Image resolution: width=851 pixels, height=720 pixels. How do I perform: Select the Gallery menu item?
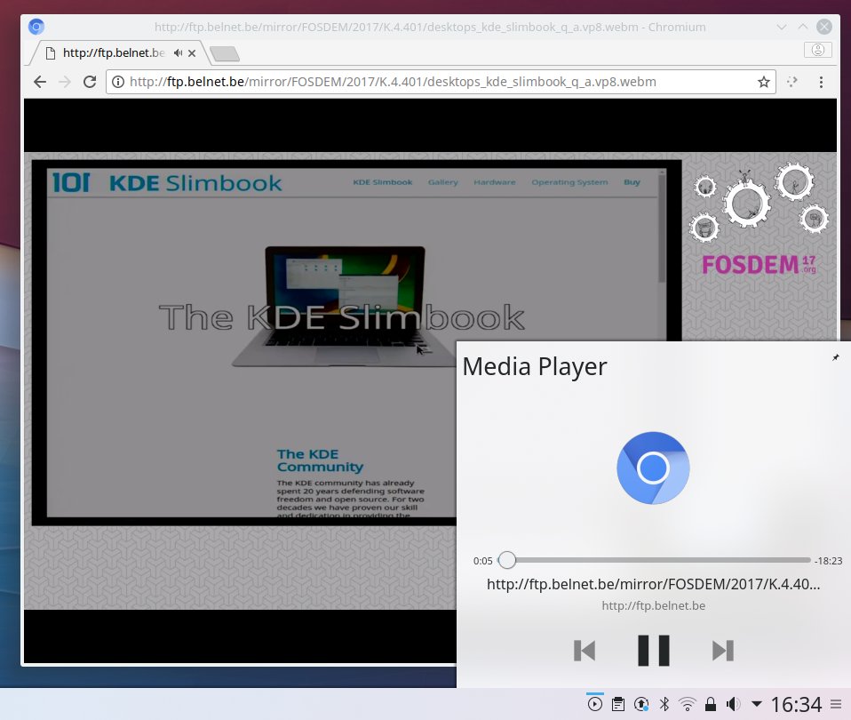(x=442, y=181)
